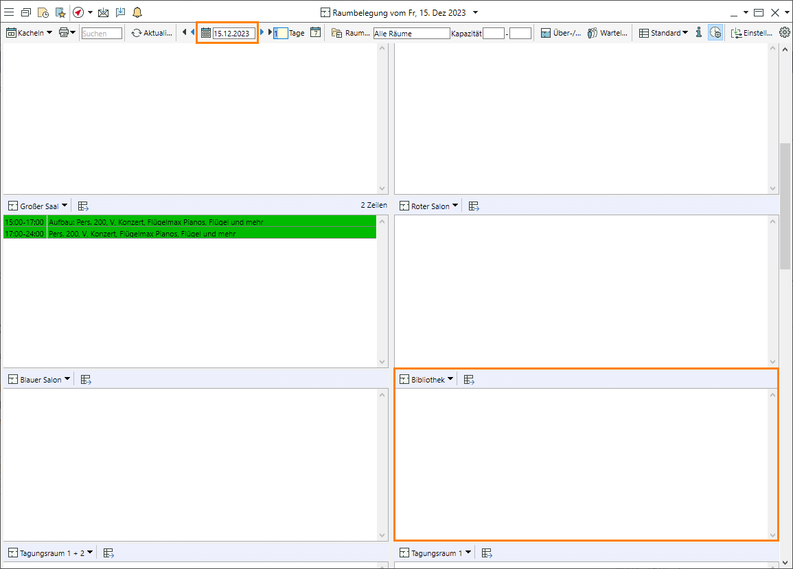Click the info icon in toolbar
The image size is (793, 569).
(x=698, y=32)
